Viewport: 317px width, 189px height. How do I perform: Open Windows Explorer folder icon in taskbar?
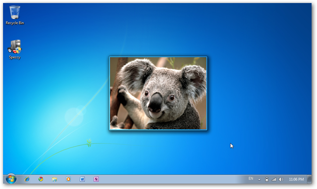click(x=54, y=179)
